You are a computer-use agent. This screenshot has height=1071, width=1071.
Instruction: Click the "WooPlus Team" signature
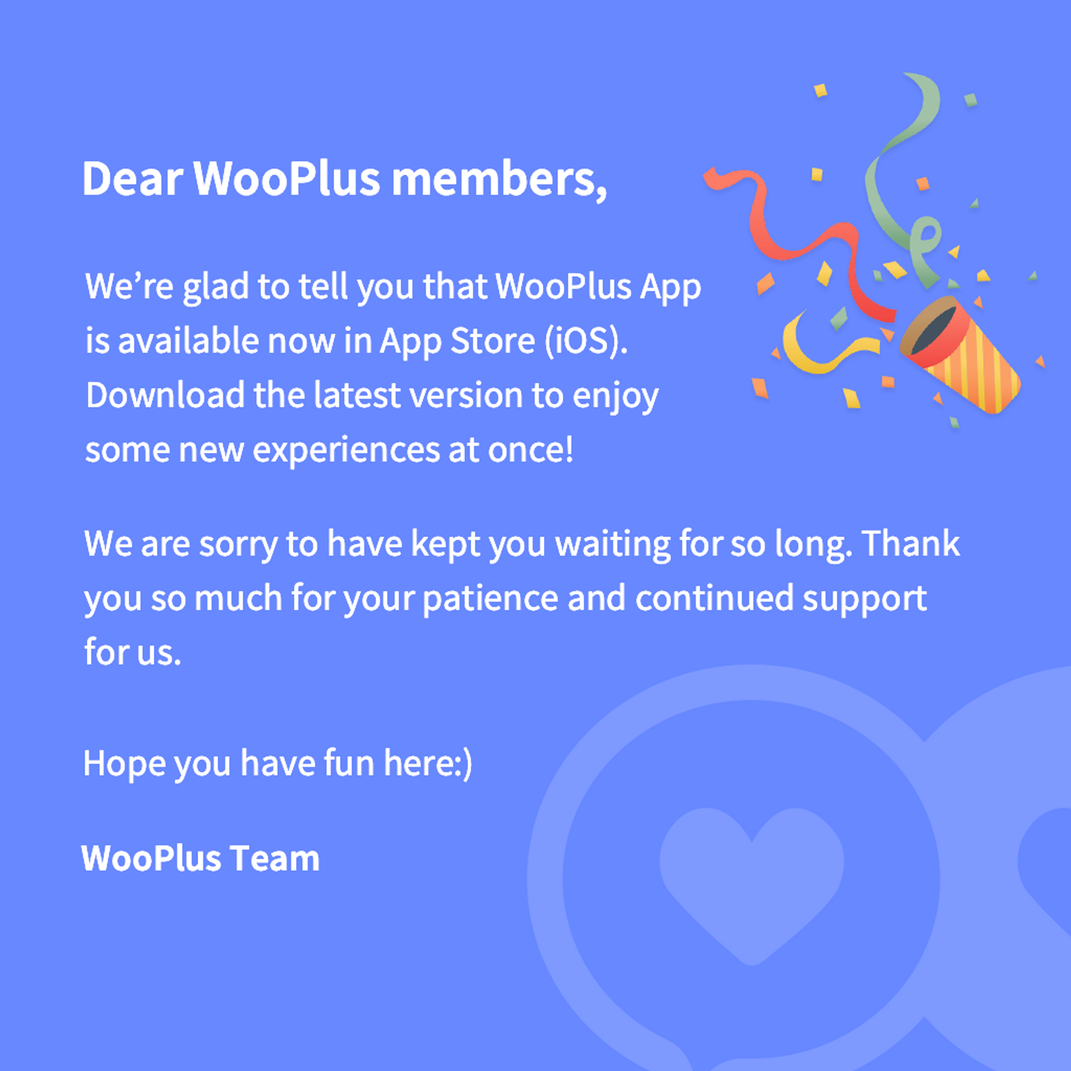pos(200,858)
